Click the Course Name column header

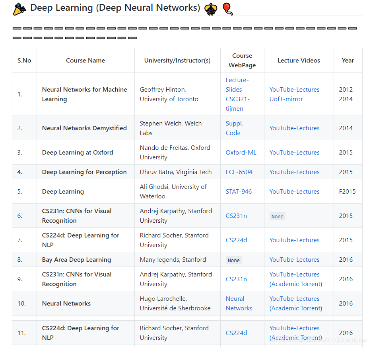(x=85, y=61)
